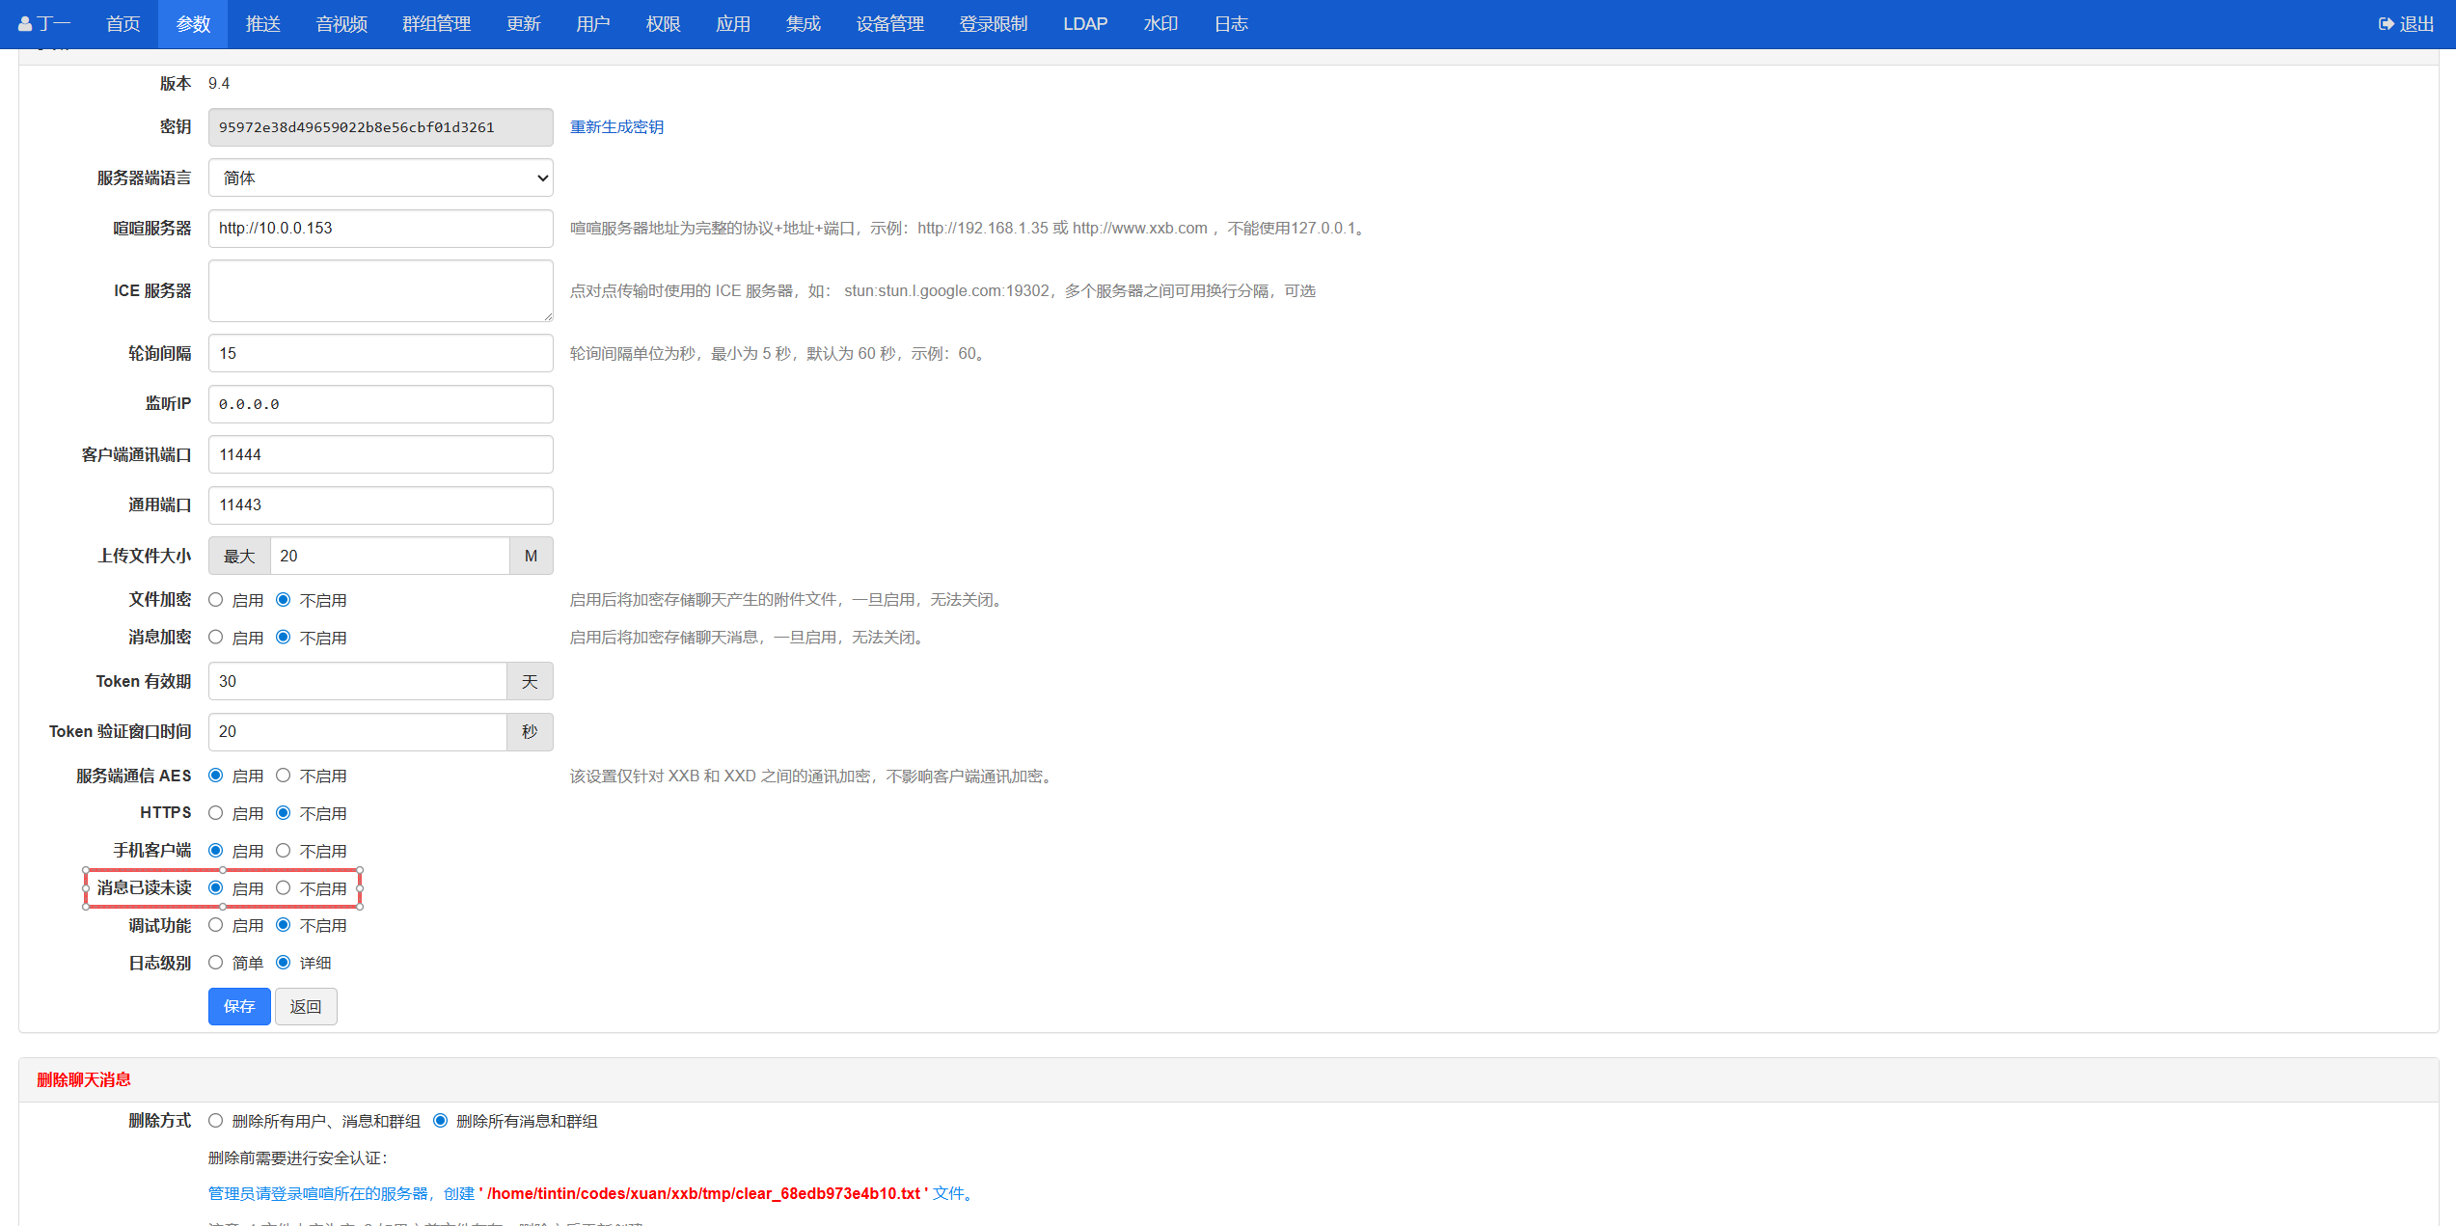Enable HTTPS radio option
Viewport: 2456px width, 1226px height.
(x=216, y=813)
